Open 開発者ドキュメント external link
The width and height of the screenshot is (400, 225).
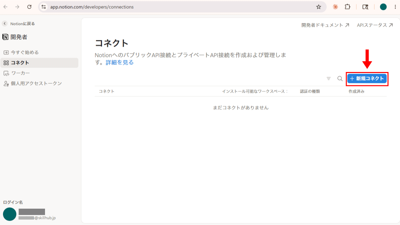pyautogui.click(x=325, y=25)
